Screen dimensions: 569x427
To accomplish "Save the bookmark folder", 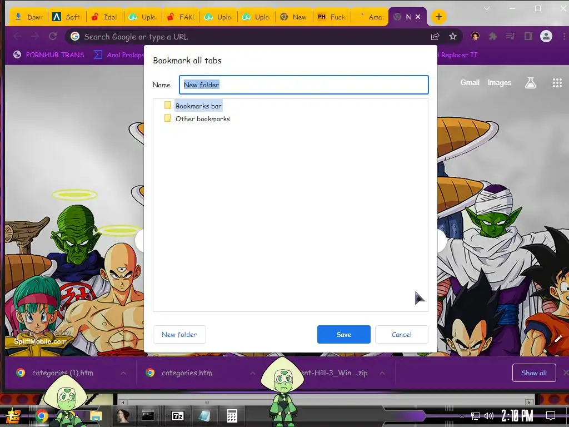I will (343, 334).
